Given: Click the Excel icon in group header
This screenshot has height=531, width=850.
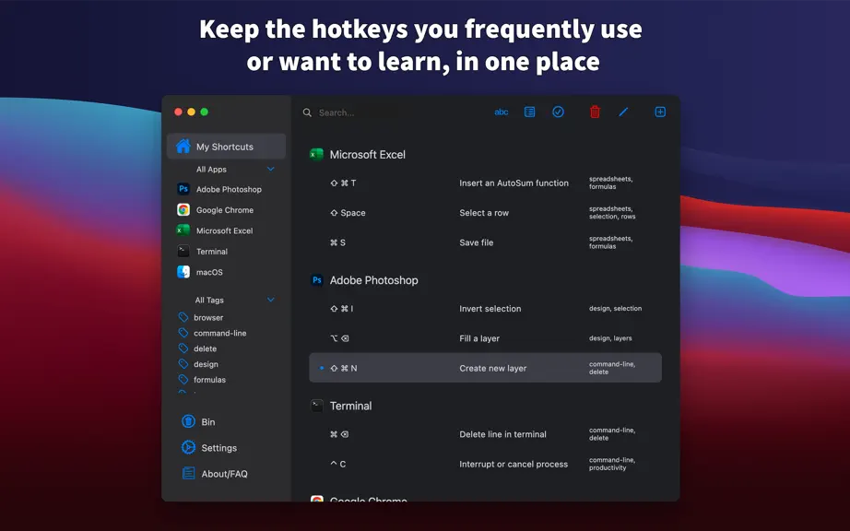Looking at the screenshot, I should (316, 155).
